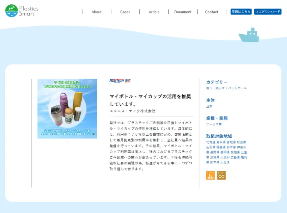Click the 50th anniversary badge
The width and height of the screenshot is (287, 213).
click(128, 81)
